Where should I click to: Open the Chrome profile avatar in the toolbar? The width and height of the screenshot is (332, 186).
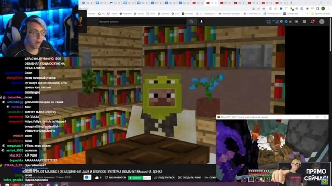pyautogui.click(x=323, y=8)
